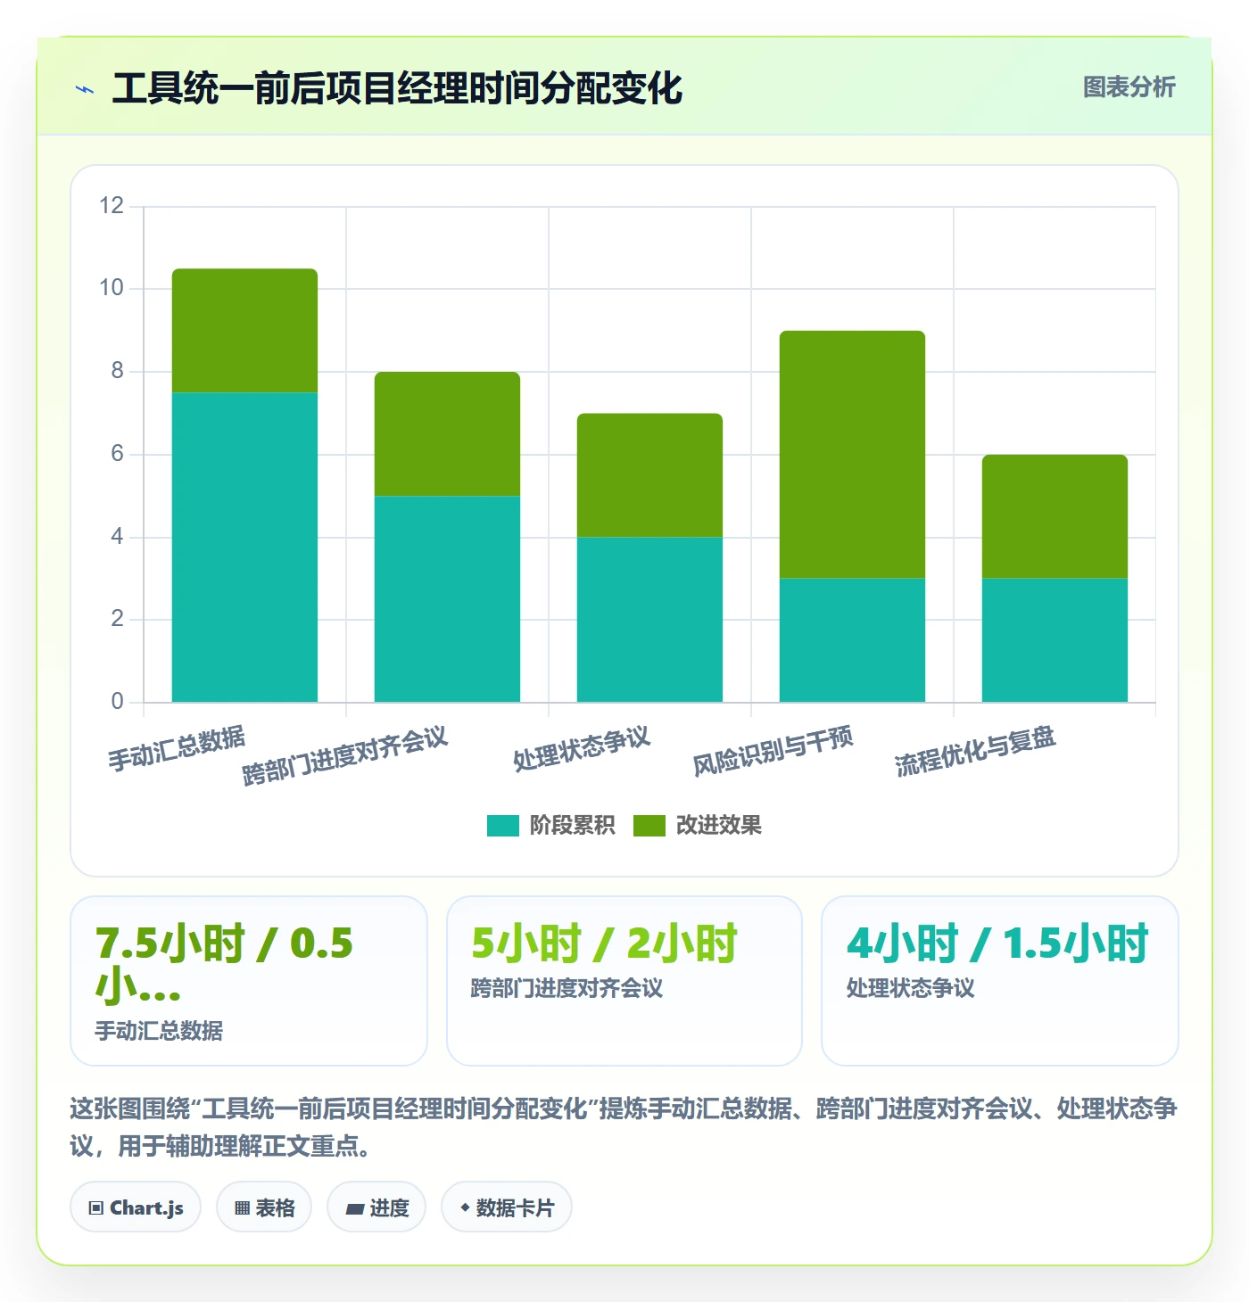Screen dimensions: 1249x1302
Task: Select the 处理状态争议 teal bar segment
Action: tap(649, 620)
